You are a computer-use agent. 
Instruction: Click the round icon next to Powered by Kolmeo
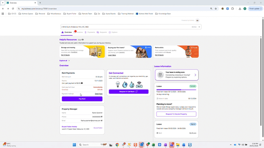click(197, 20)
